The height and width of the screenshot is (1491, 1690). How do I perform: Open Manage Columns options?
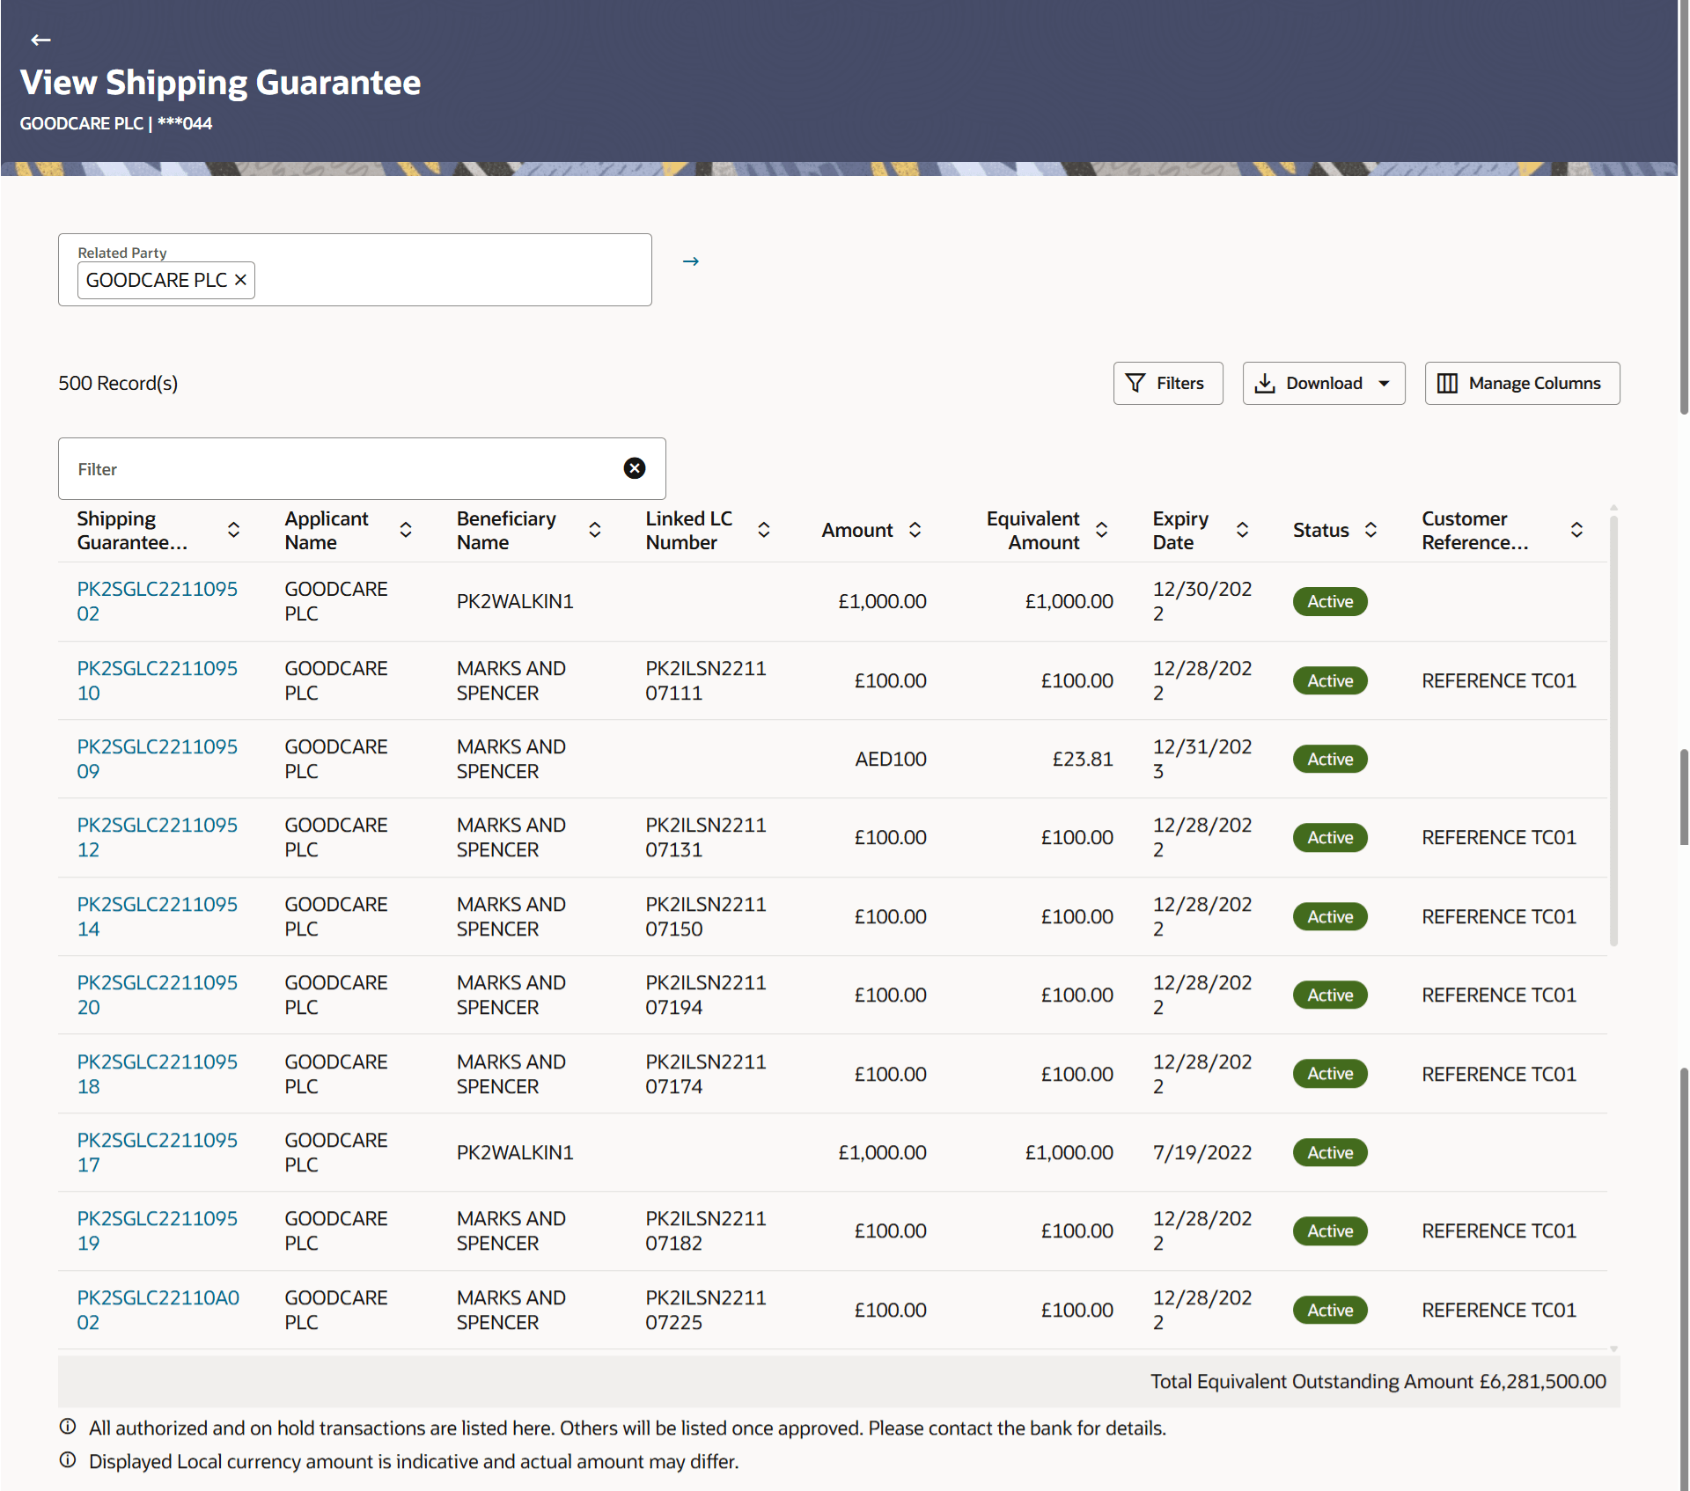tap(1522, 383)
